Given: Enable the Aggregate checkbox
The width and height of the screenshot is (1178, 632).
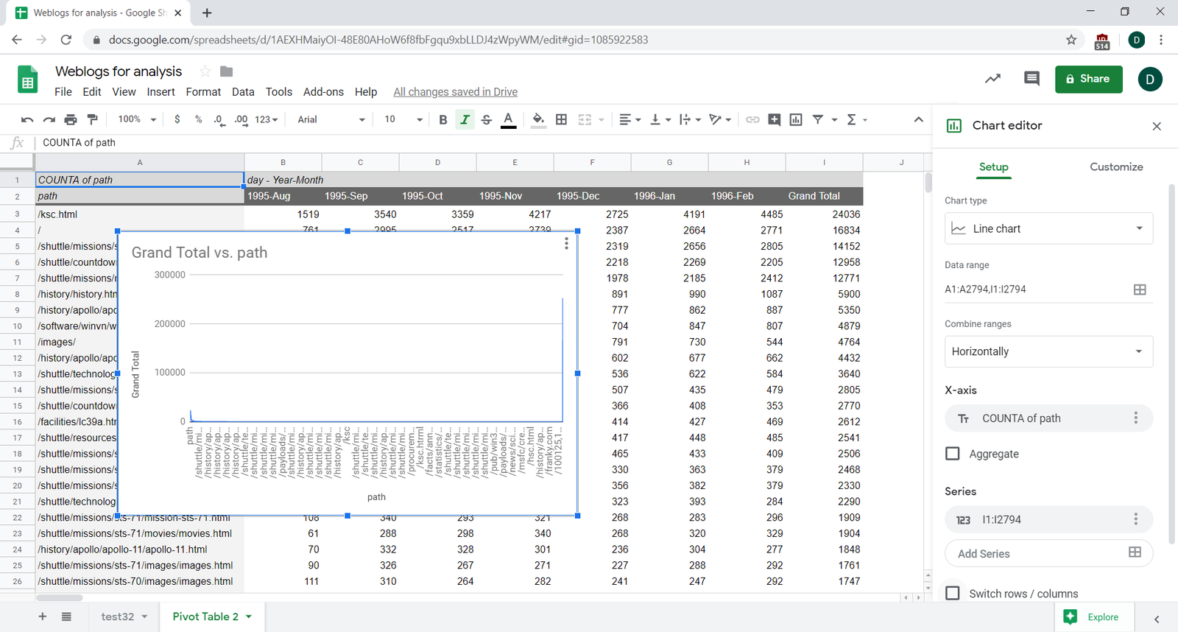Looking at the screenshot, I should [953, 454].
